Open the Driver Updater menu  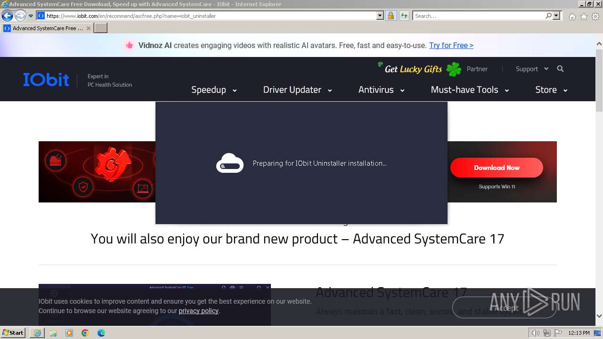point(297,89)
